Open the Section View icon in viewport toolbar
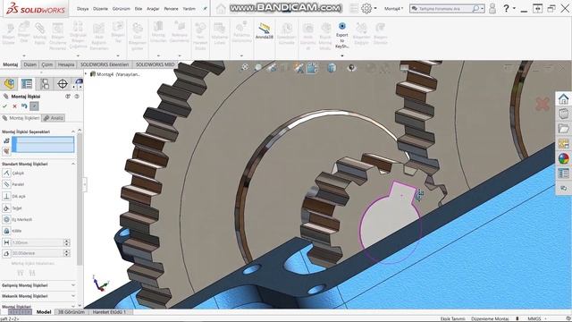The width and height of the screenshot is (572, 322). pos(284,68)
